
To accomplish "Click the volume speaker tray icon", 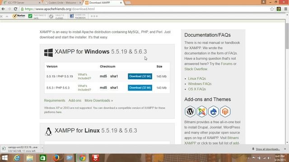I will click(269, 158).
